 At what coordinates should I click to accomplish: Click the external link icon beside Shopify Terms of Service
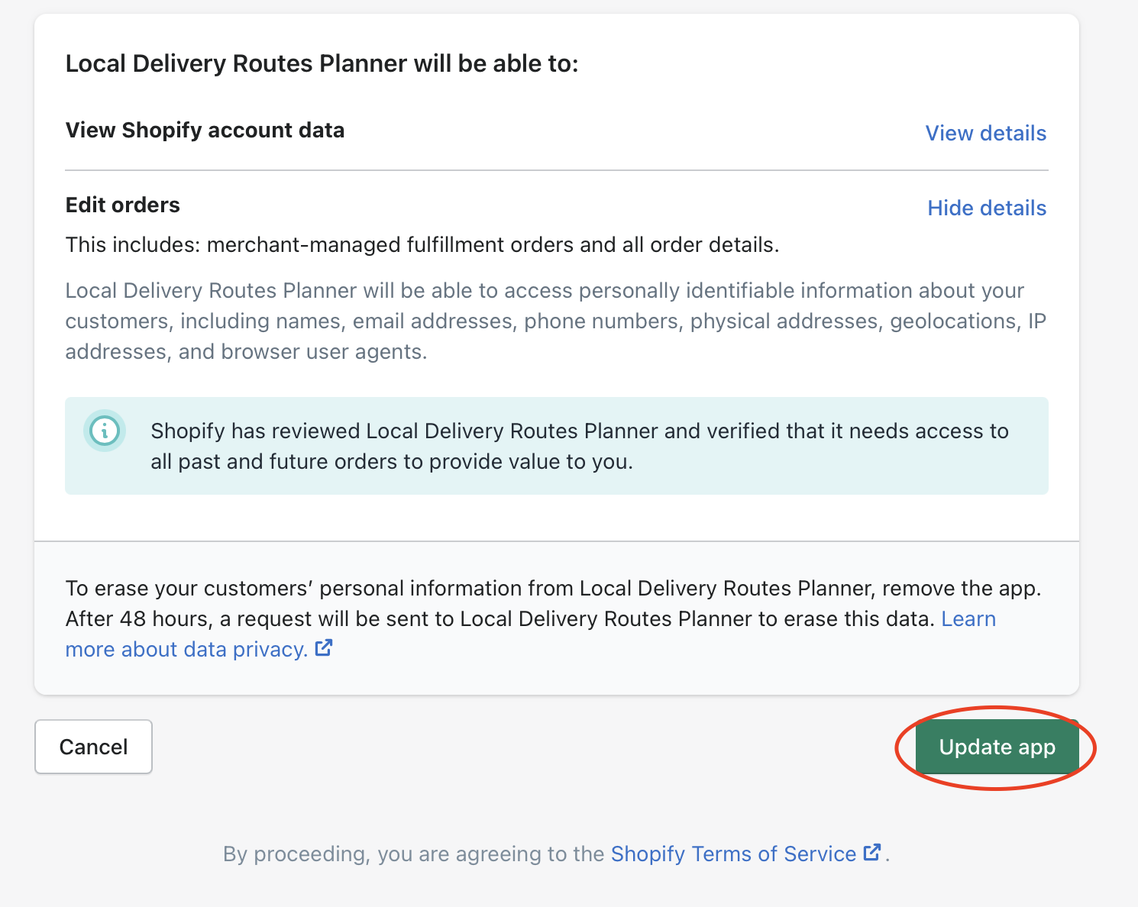click(x=871, y=853)
